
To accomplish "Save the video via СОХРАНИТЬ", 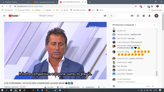I will (x=88, y=87).
